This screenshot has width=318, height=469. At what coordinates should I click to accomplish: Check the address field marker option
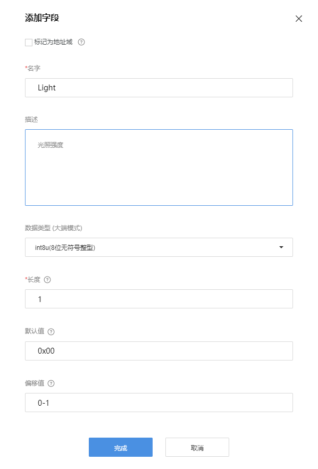tap(29, 42)
